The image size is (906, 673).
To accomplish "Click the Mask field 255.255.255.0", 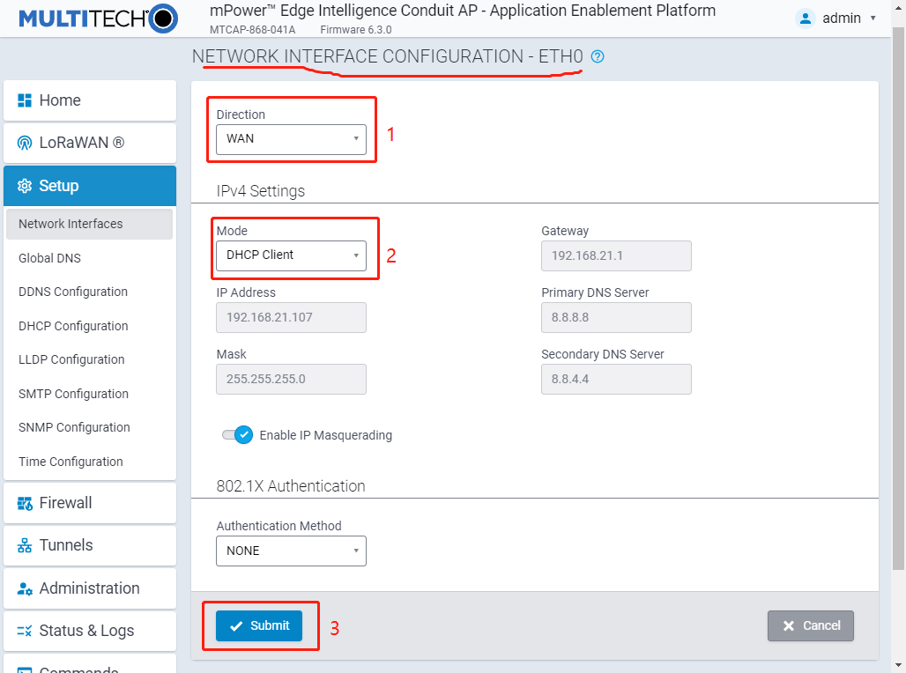I will [x=291, y=379].
